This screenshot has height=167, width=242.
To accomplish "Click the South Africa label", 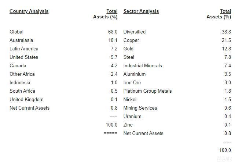I will 22,91.
